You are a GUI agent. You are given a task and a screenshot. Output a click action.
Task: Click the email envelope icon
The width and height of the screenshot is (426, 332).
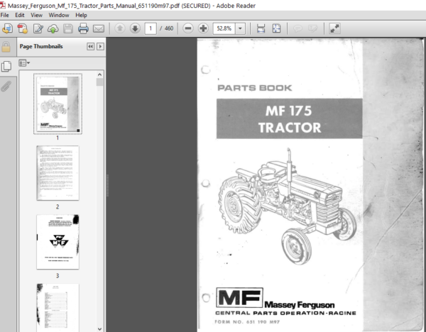pyautogui.click(x=99, y=28)
